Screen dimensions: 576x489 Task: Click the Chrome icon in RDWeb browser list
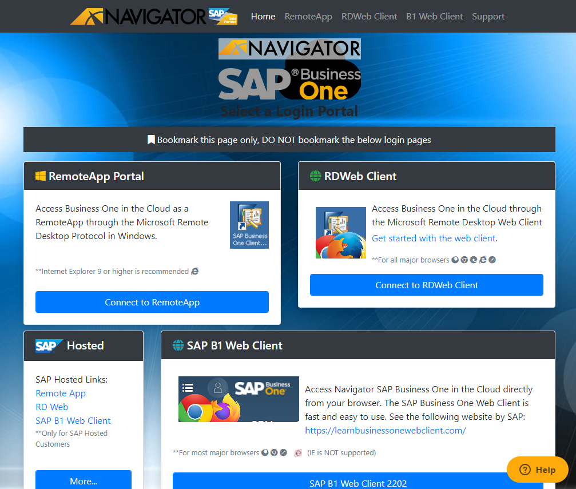[464, 260]
